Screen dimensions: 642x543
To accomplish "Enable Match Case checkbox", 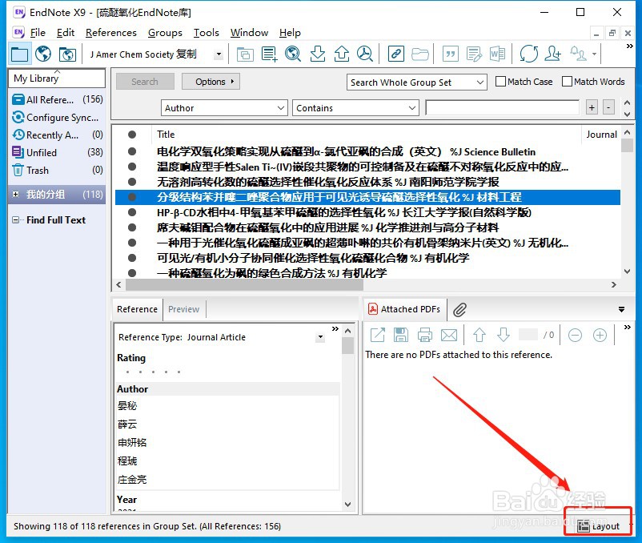I will coord(500,82).
